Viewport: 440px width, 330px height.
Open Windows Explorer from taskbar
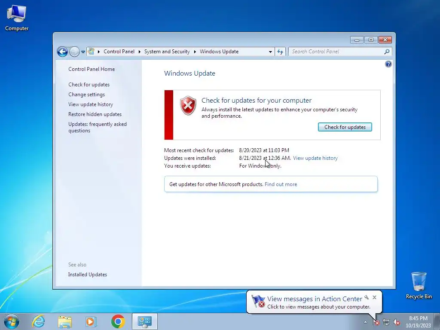click(x=65, y=322)
